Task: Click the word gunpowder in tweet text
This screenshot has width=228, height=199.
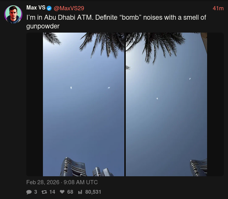Action: pyautogui.click(x=43, y=27)
